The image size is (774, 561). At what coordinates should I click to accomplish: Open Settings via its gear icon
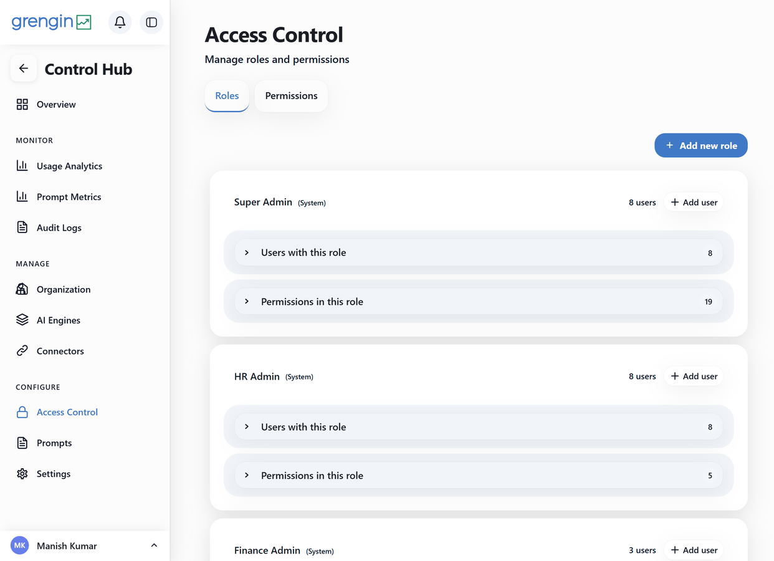(22, 474)
